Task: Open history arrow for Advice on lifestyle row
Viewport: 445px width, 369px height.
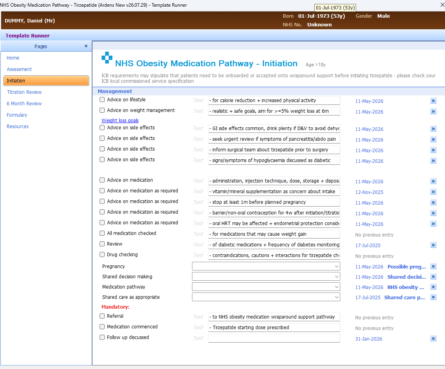Action: [433, 101]
